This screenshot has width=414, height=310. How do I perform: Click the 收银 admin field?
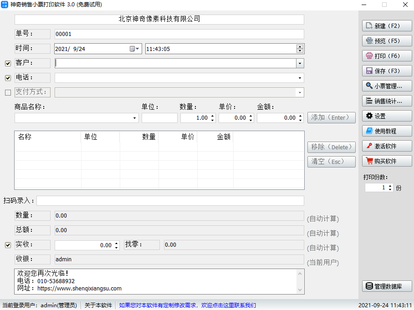pos(179,259)
